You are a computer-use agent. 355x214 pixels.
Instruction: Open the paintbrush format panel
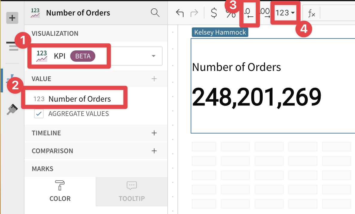click(12, 109)
